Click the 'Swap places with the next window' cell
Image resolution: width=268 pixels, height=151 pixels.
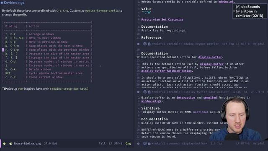pyautogui.click(x=56, y=46)
